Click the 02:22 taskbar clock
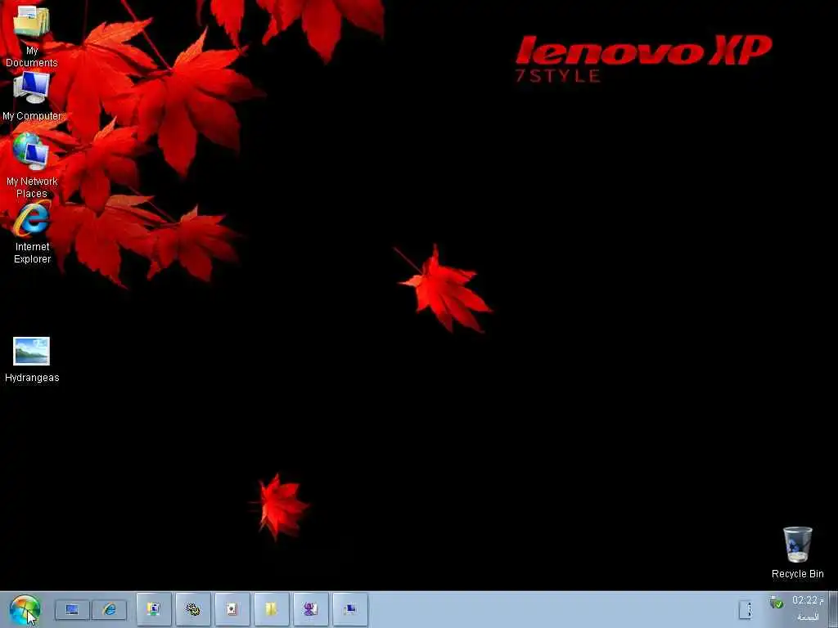838x628 pixels. [808, 600]
